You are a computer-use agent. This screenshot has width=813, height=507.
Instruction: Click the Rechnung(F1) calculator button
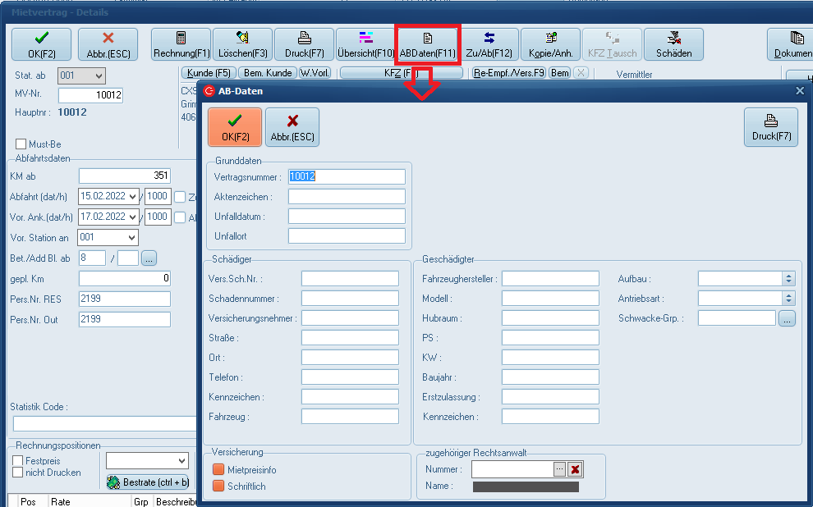click(181, 44)
